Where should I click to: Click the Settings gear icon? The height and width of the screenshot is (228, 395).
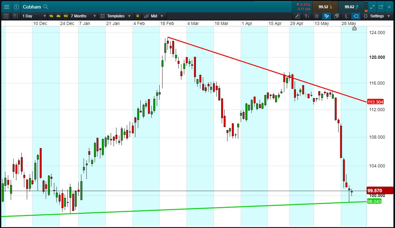[x=366, y=16]
